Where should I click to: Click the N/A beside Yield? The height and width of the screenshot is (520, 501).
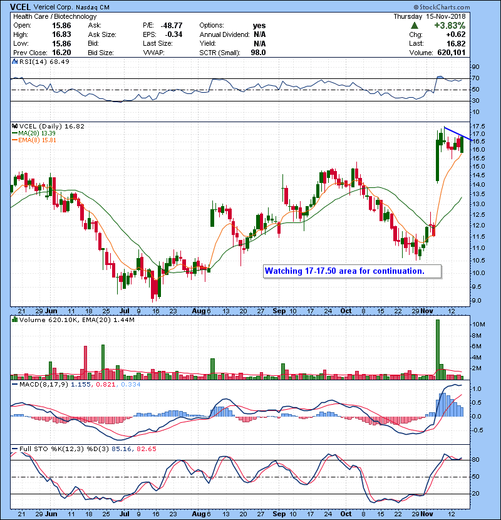pos(260,43)
